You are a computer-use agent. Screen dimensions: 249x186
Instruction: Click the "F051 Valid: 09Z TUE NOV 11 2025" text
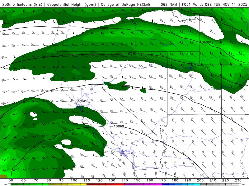214,5
